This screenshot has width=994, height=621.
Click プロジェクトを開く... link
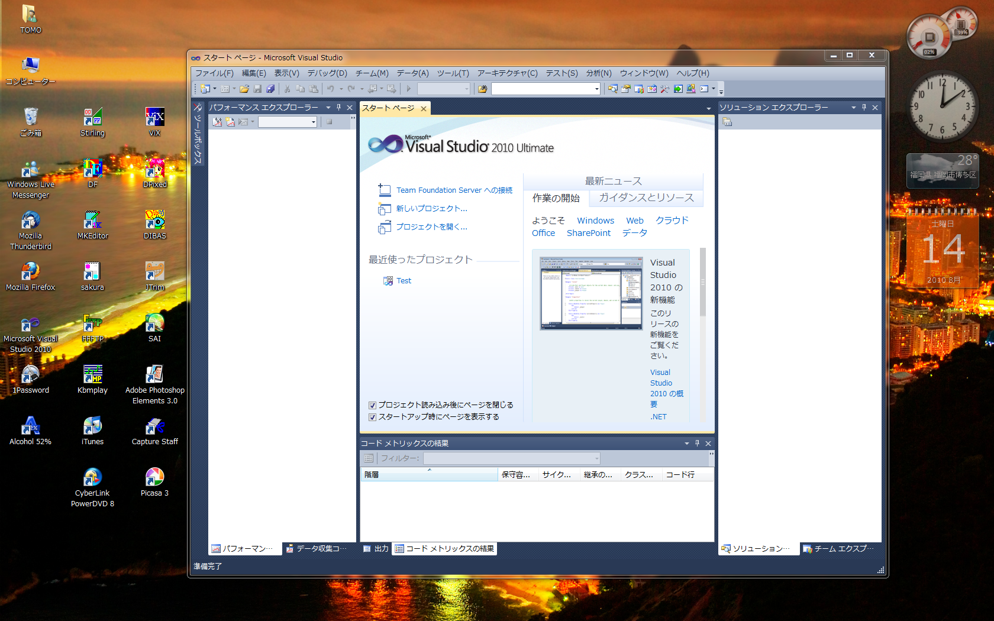(x=431, y=227)
